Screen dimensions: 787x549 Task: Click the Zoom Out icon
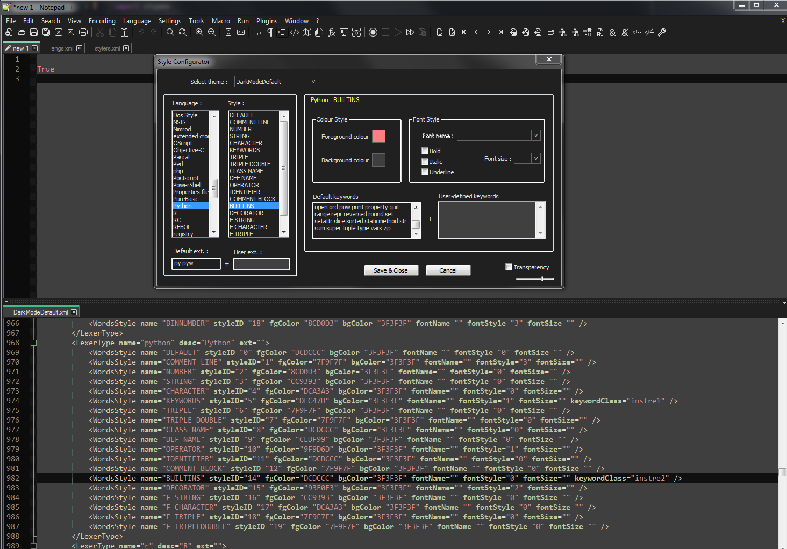212,32
